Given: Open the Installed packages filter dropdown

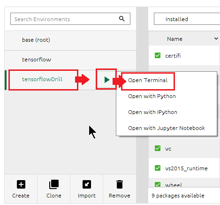Looking at the screenshot, I should pyautogui.click(x=187, y=19).
